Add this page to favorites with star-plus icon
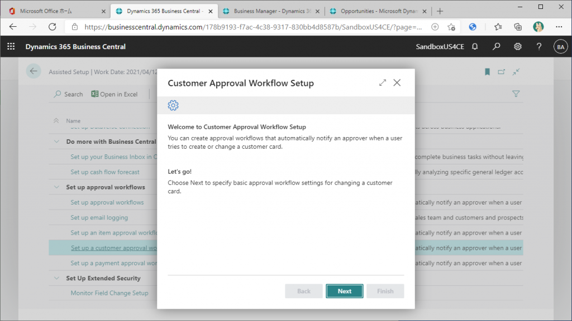This screenshot has width=572, height=321. [x=451, y=27]
